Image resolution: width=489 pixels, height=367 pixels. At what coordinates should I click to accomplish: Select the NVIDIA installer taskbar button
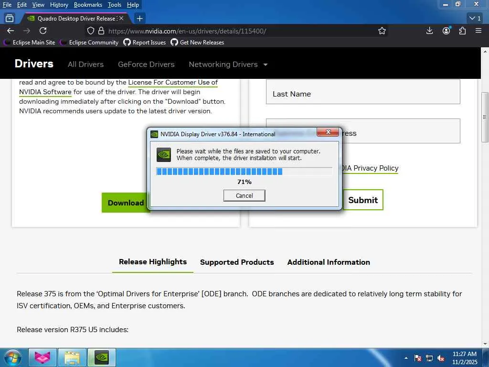(102, 357)
